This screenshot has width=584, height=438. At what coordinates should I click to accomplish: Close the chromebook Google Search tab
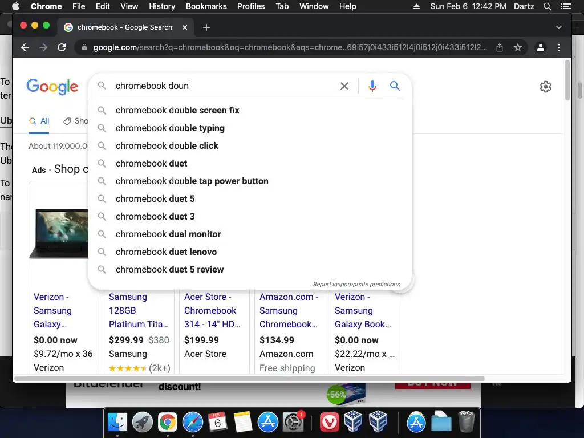185,27
